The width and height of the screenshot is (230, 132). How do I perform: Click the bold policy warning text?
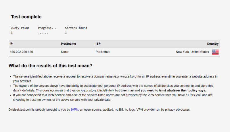(160, 90)
